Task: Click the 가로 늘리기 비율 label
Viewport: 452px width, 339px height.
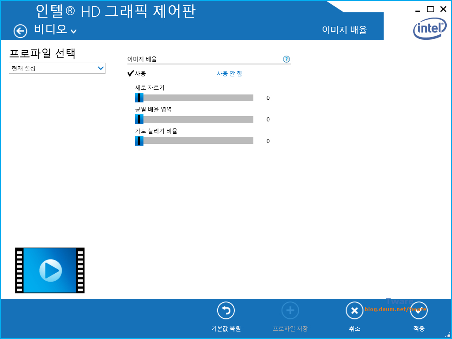Action: pyautogui.click(x=156, y=131)
